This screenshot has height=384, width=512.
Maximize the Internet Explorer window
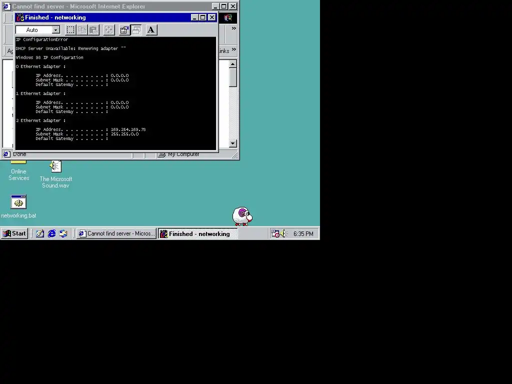[223, 6]
